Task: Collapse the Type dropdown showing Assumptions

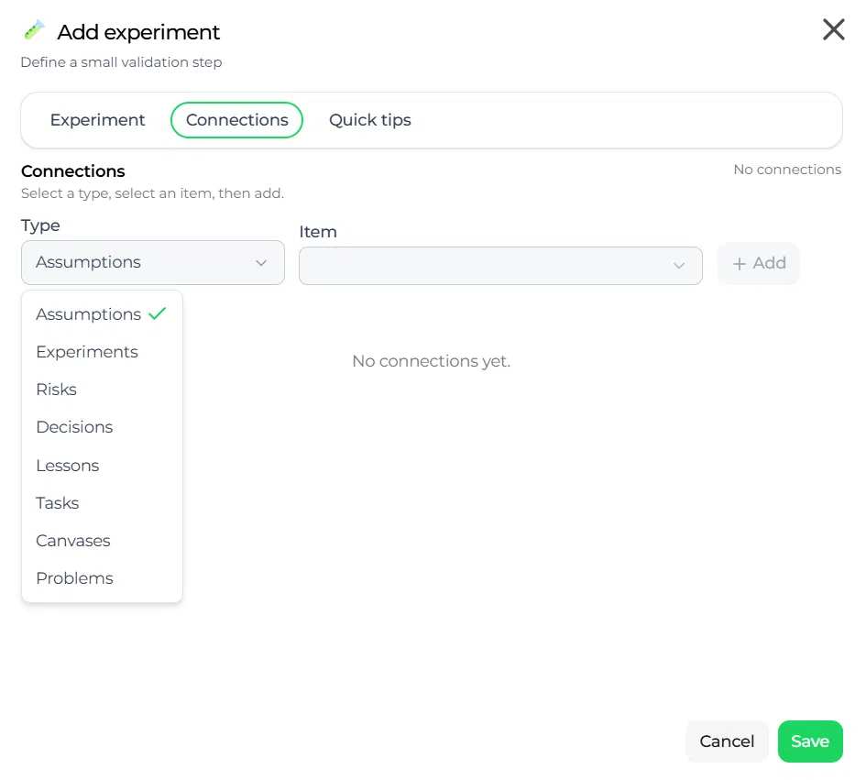Action: click(153, 262)
